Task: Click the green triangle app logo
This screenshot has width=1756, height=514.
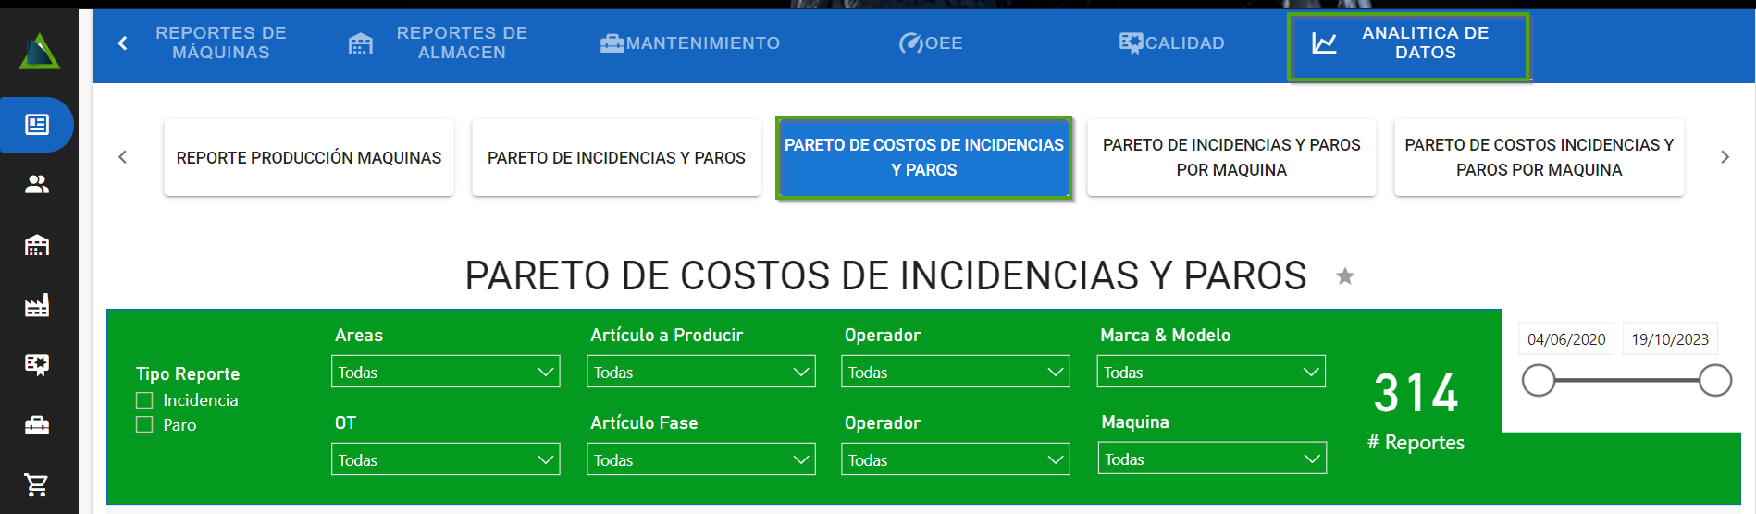Action: [39, 52]
